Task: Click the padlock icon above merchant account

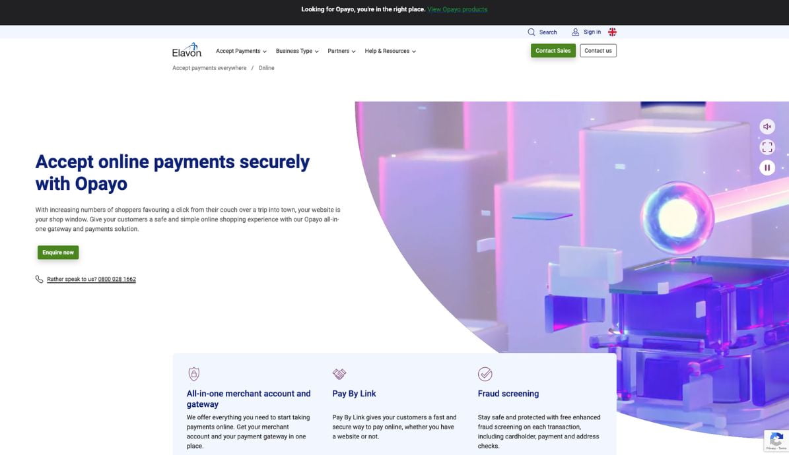Action: 193,373
